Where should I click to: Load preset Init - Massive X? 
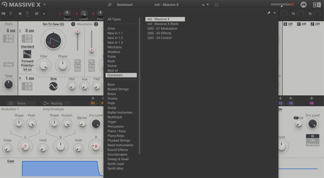click(x=165, y=19)
